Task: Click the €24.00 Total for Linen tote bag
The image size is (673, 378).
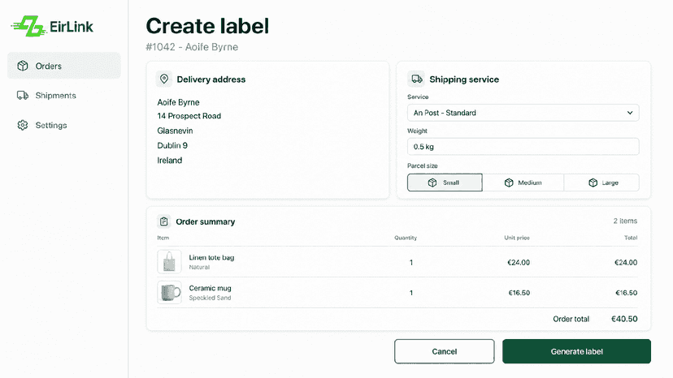Action: coord(626,262)
